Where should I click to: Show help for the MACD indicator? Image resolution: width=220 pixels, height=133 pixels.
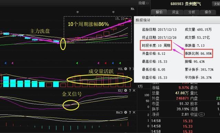pos(130,112)
